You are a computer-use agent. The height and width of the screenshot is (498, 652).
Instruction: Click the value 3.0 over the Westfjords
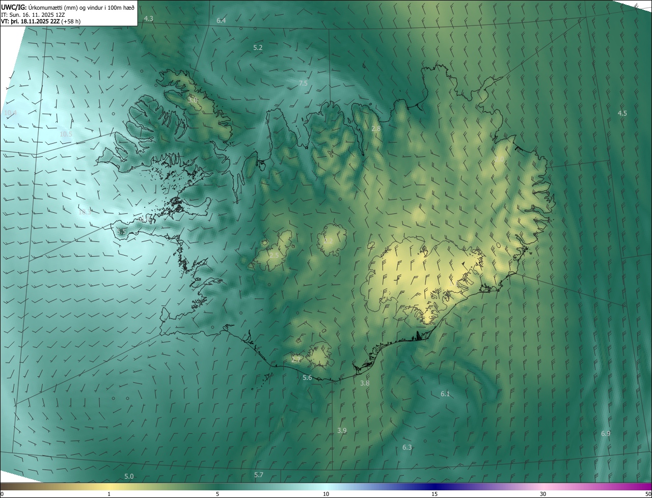coord(193,100)
